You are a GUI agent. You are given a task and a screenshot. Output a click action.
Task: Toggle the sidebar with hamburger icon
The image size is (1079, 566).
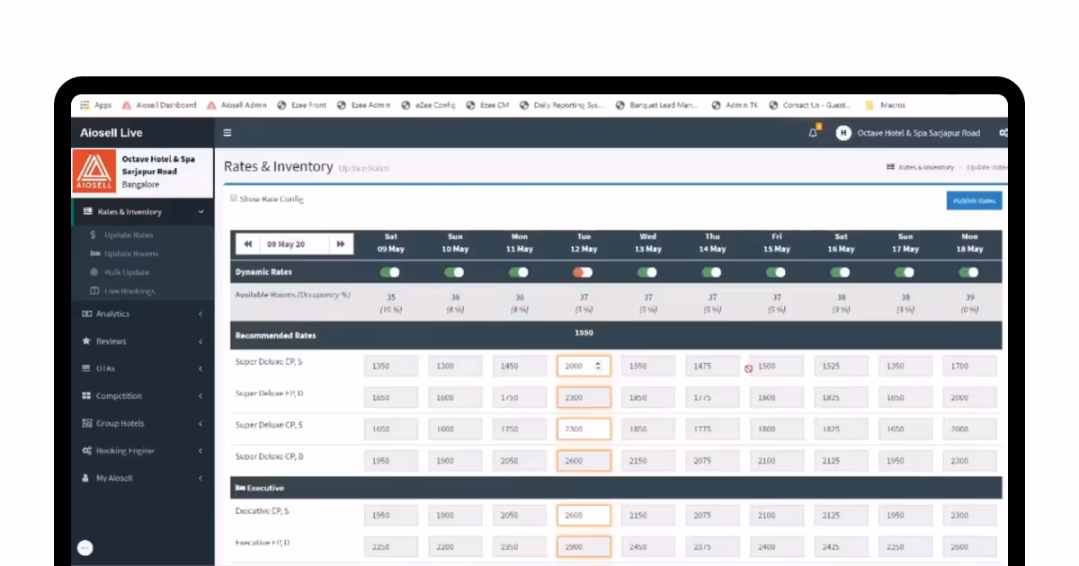click(227, 133)
